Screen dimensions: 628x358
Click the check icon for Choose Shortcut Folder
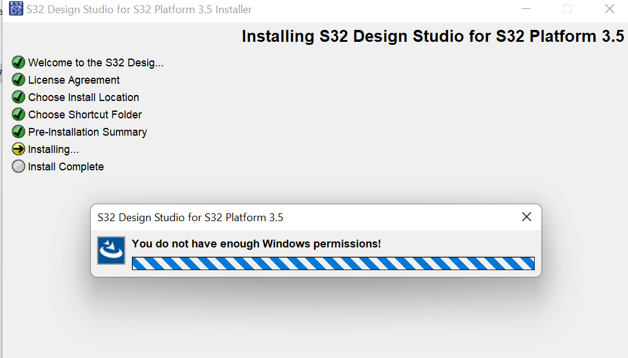(x=18, y=114)
